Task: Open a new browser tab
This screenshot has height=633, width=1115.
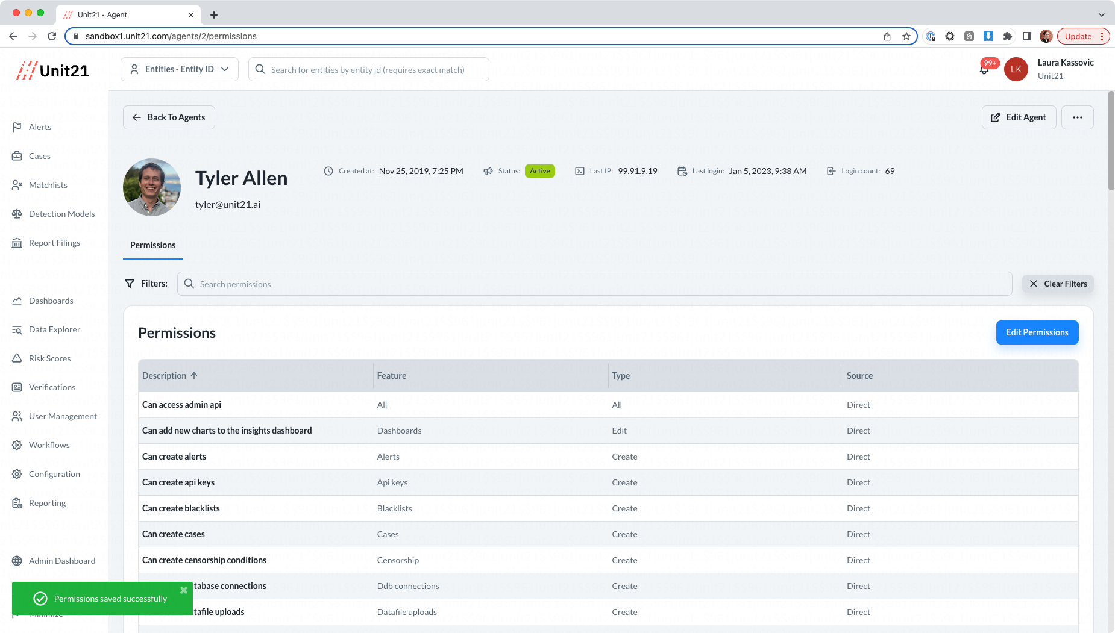Action: click(x=214, y=14)
